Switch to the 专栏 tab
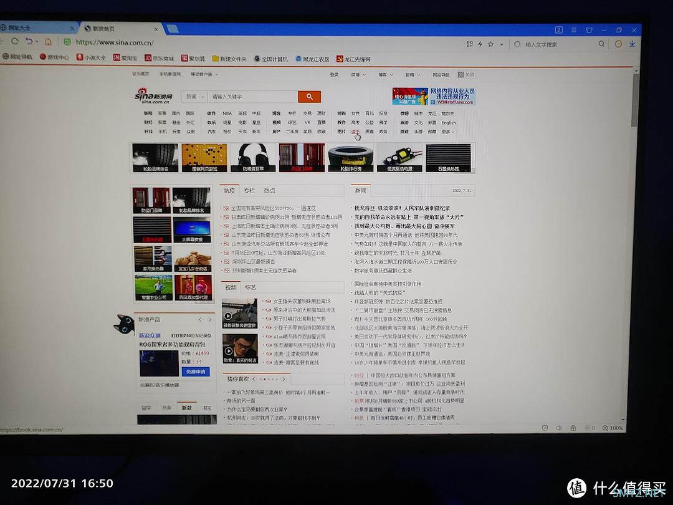The image size is (673, 505). [x=249, y=191]
